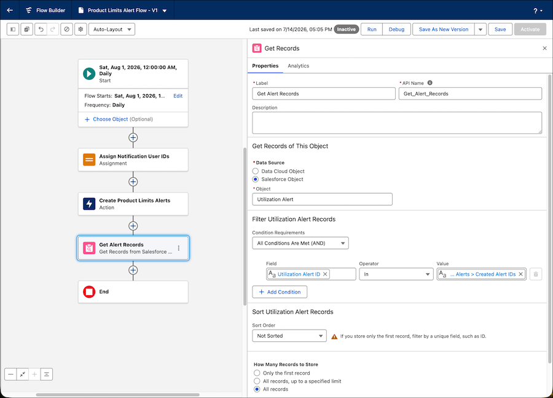Open the flow name version dropdown
Screen dimensions: 553x398
pos(164,10)
